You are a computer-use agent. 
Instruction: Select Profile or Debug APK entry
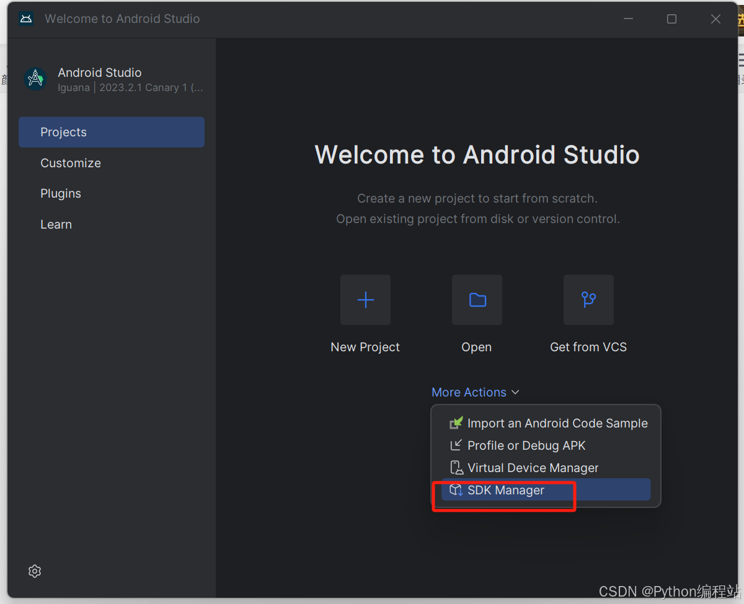(546, 445)
